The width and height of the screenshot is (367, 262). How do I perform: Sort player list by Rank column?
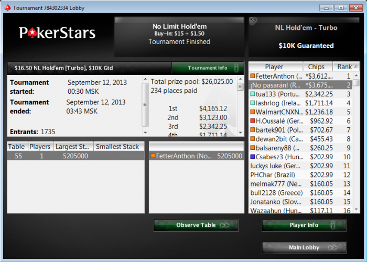point(346,67)
